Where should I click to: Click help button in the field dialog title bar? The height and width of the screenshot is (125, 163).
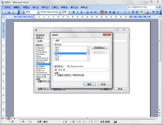tap(117, 29)
